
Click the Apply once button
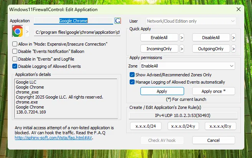[213, 91]
